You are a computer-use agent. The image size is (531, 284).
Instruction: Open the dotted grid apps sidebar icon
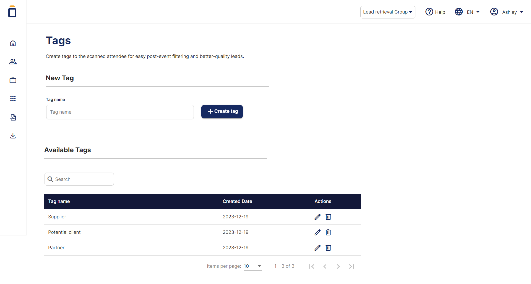tap(13, 99)
